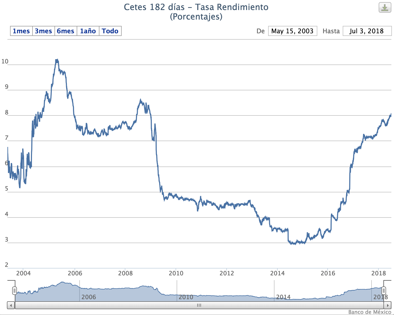Open the Banco de México credit link

point(369,312)
